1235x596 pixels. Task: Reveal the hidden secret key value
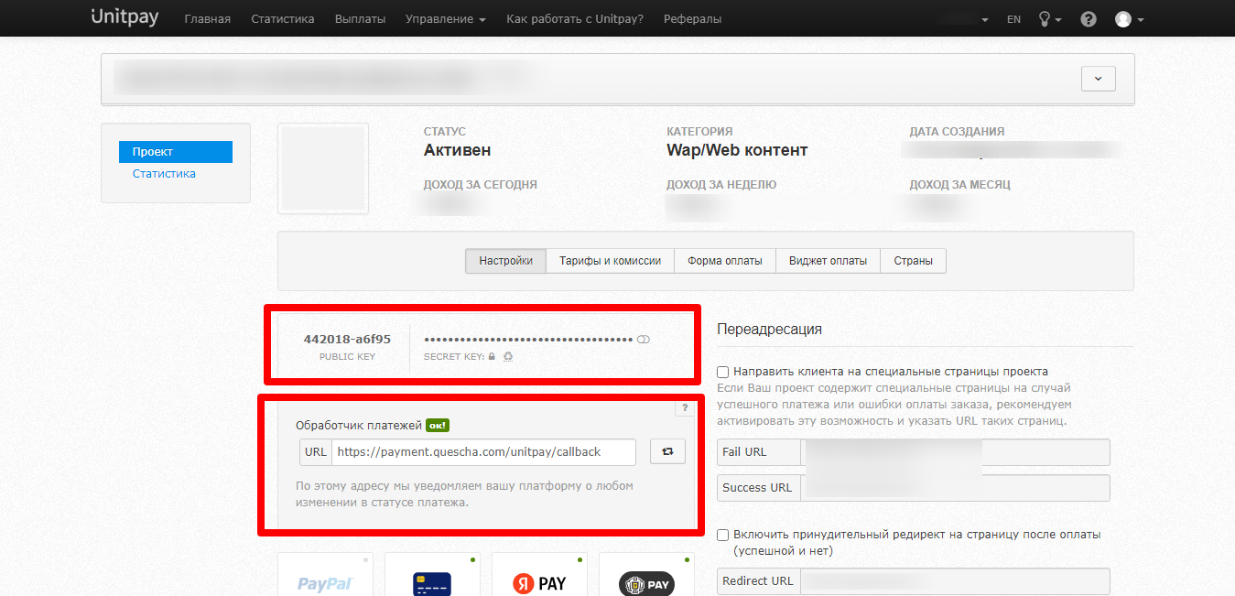644,339
